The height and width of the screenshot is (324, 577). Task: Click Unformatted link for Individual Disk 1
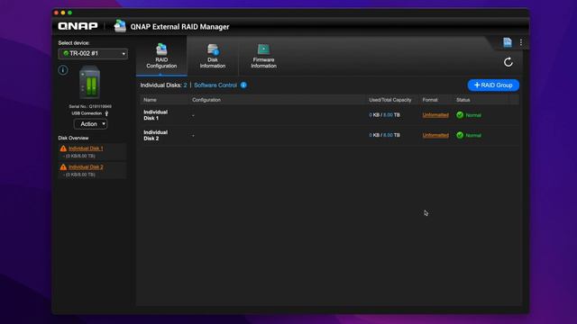pos(435,115)
